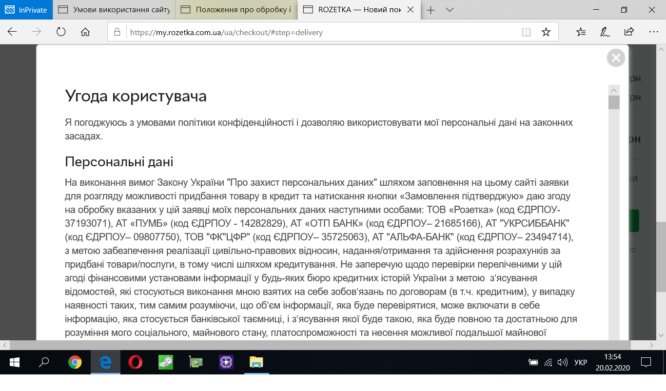Open Edge settings and more menu
This screenshot has width=666, height=391.
point(654,32)
